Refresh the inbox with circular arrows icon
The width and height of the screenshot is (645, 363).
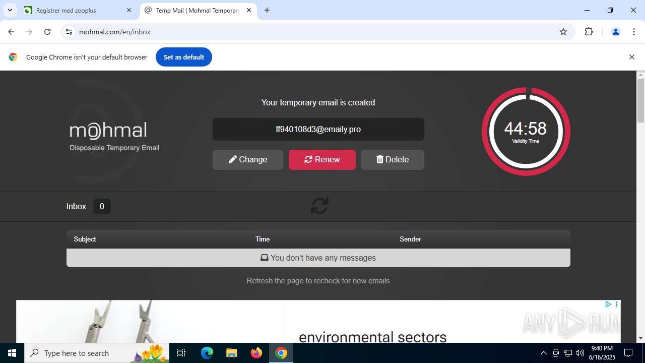[319, 206]
